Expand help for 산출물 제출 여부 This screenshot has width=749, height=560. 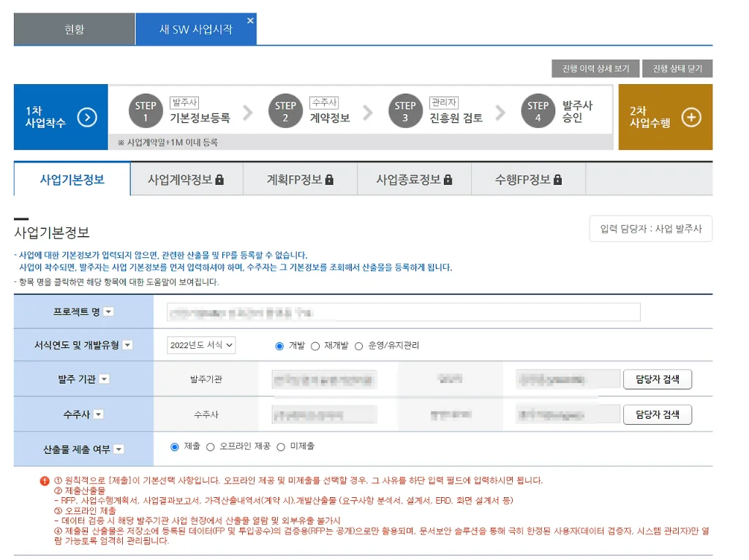click(x=118, y=450)
